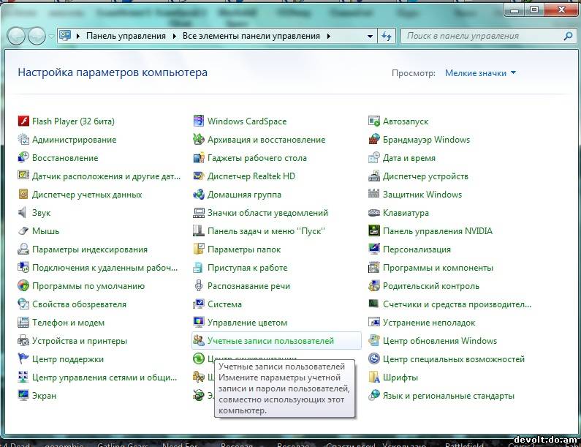Open Счетчики и средства производительности link
The image size is (581, 447).
(x=457, y=304)
